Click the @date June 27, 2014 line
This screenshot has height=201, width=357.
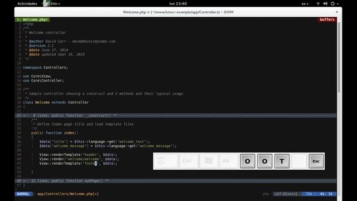[46, 50]
